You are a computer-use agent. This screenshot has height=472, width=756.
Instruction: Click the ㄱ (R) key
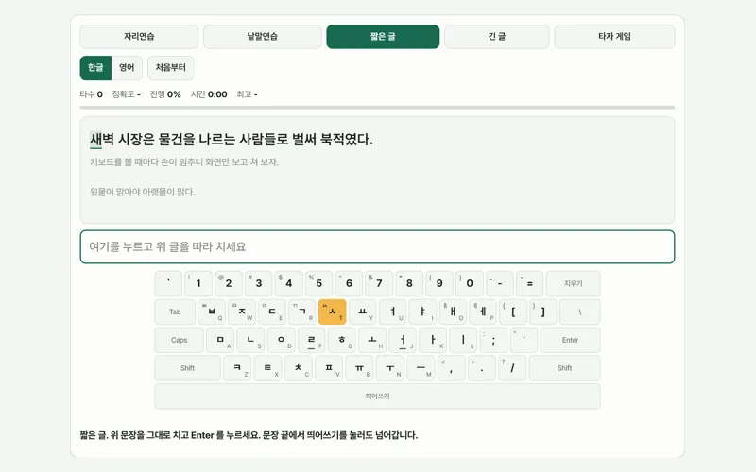[302, 312]
